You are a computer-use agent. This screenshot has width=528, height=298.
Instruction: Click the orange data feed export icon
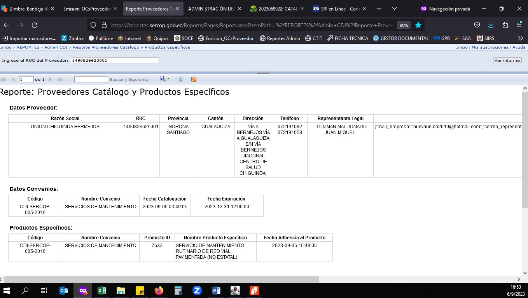coord(194,79)
